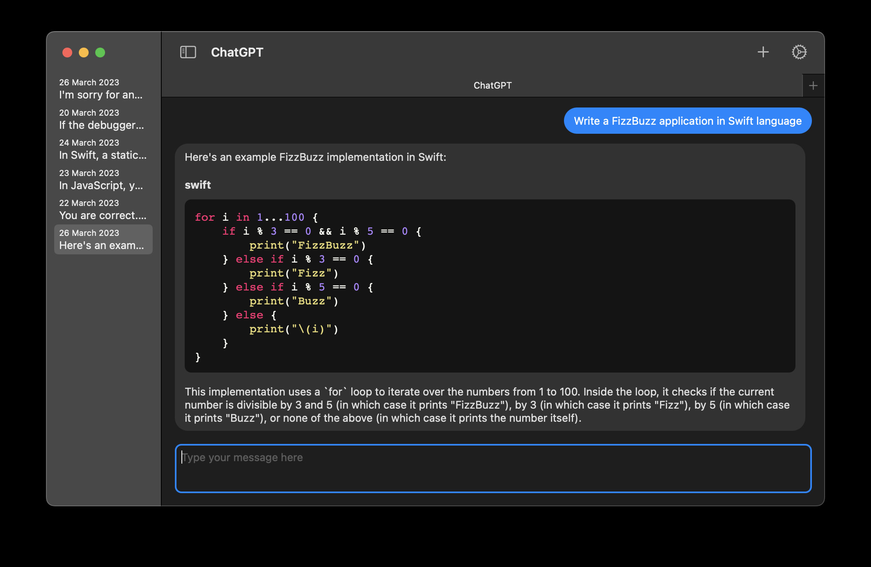Click the 'swift' language label
Image resolution: width=871 pixels, height=567 pixels.
pyautogui.click(x=198, y=185)
